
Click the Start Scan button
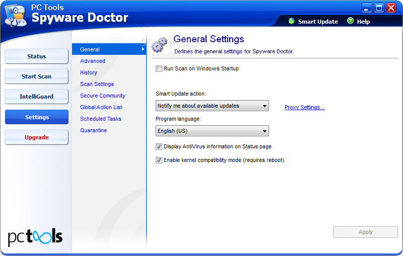36,76
